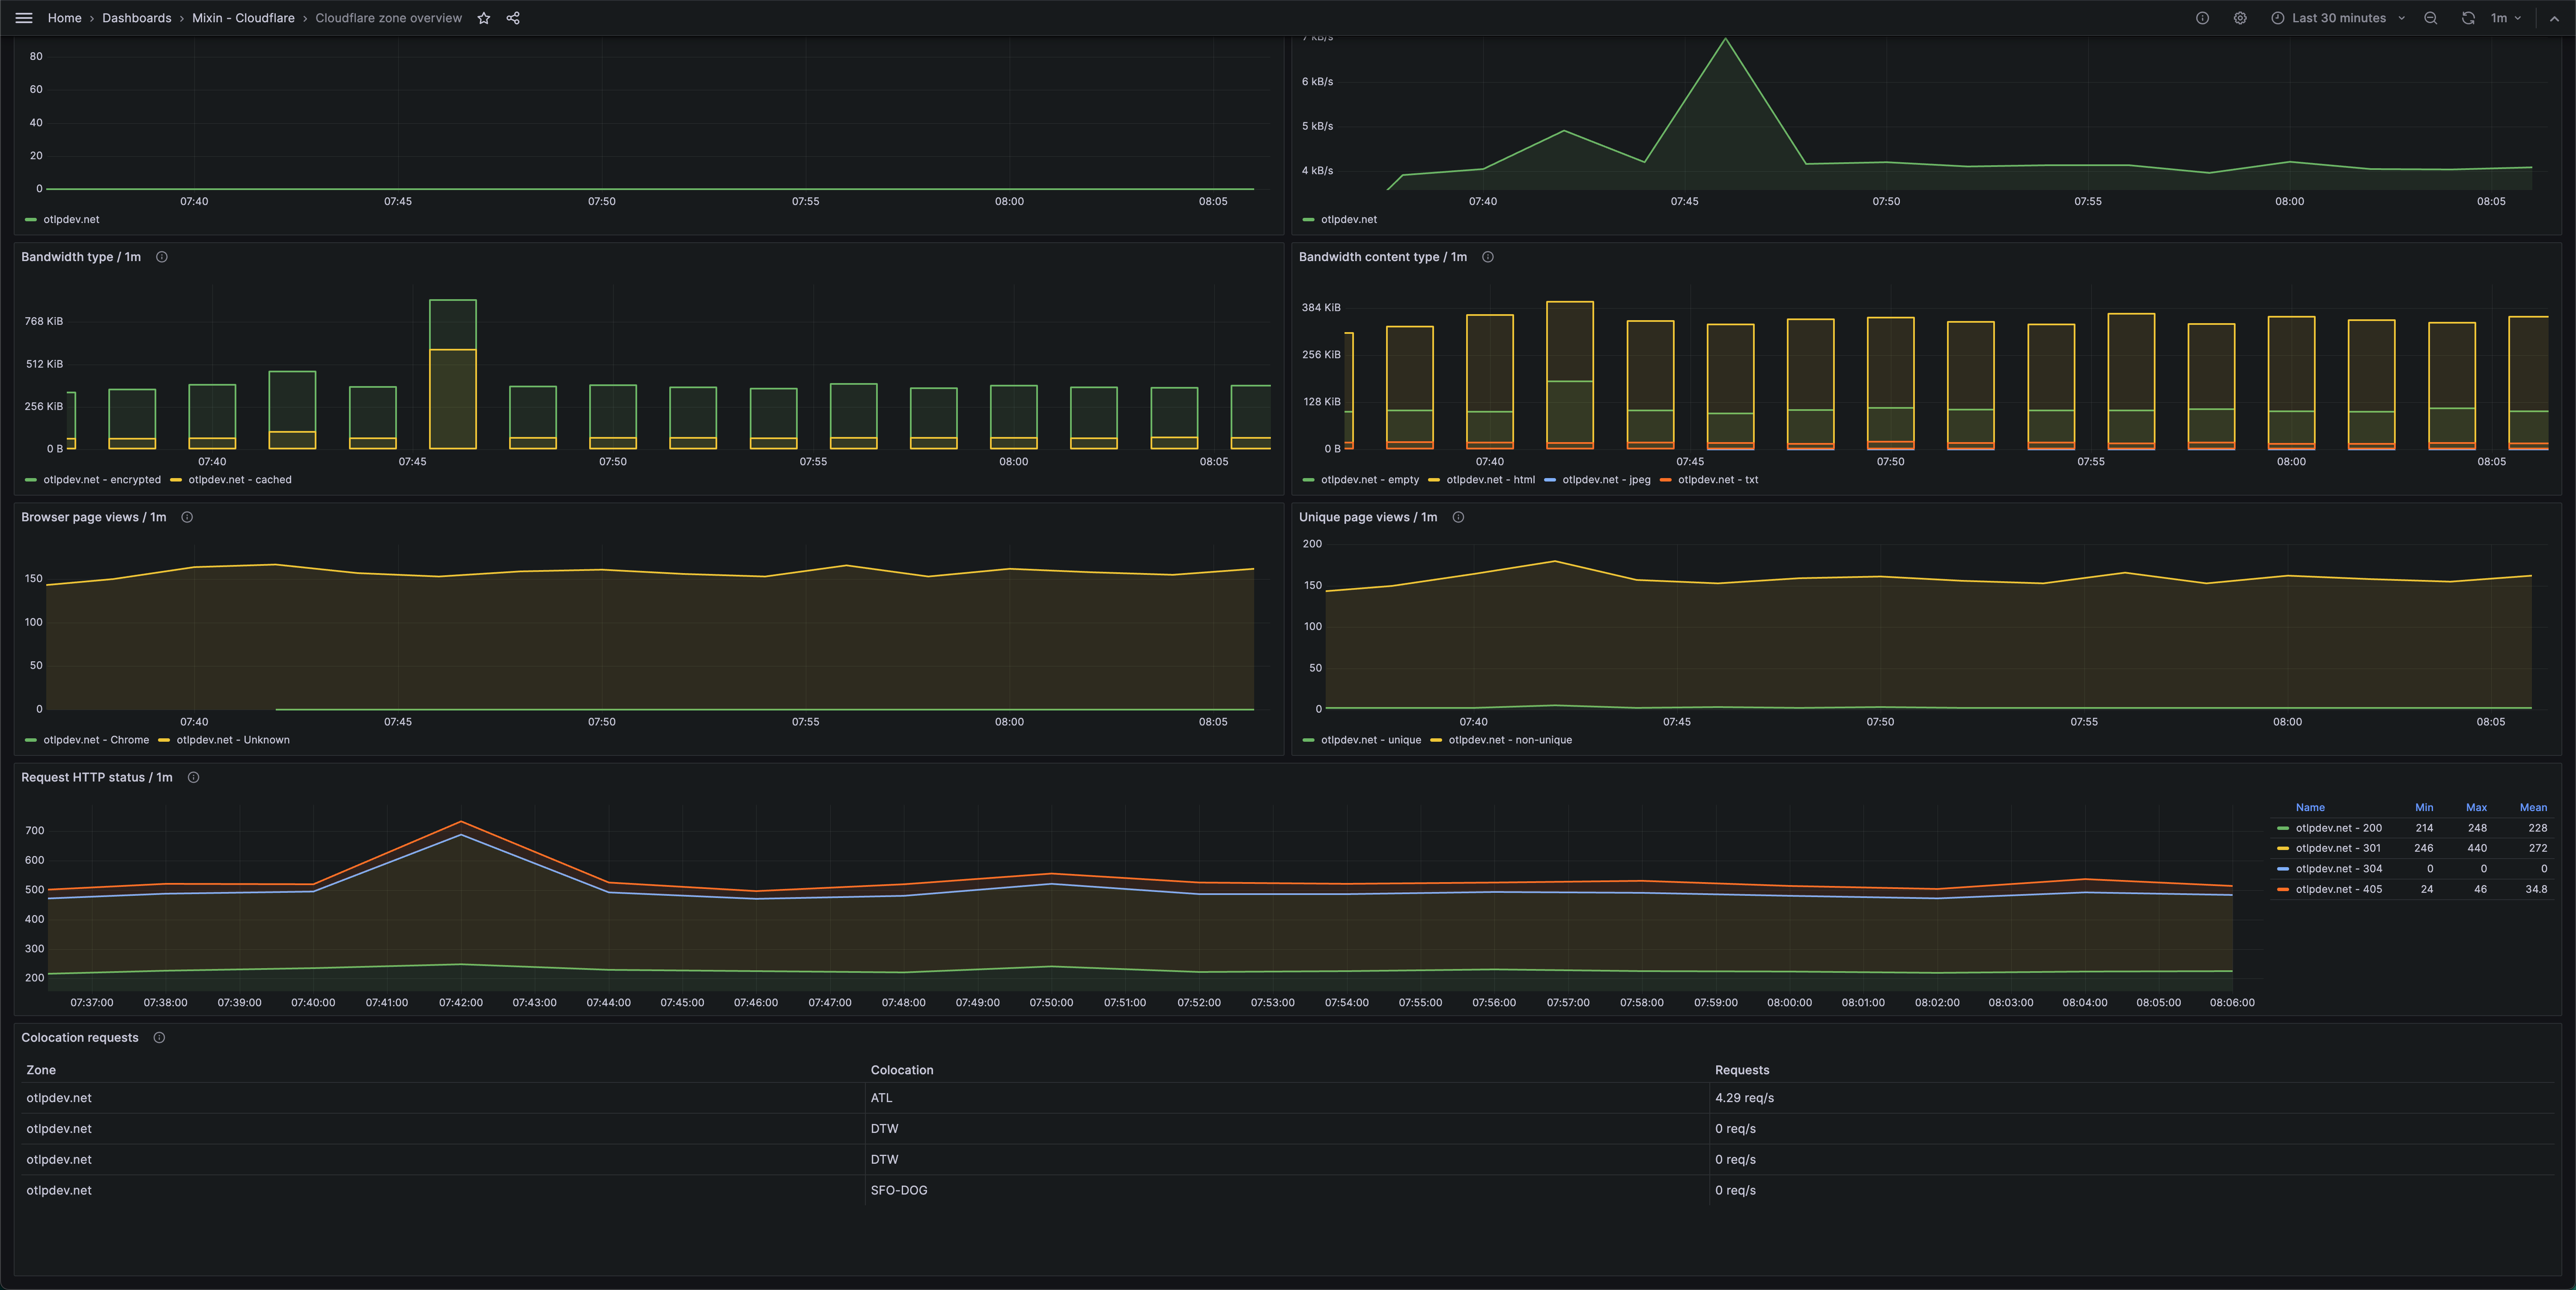
Task: Toggle otlpdev.net - unique in Unique page views
Action: coord(1371,740)
